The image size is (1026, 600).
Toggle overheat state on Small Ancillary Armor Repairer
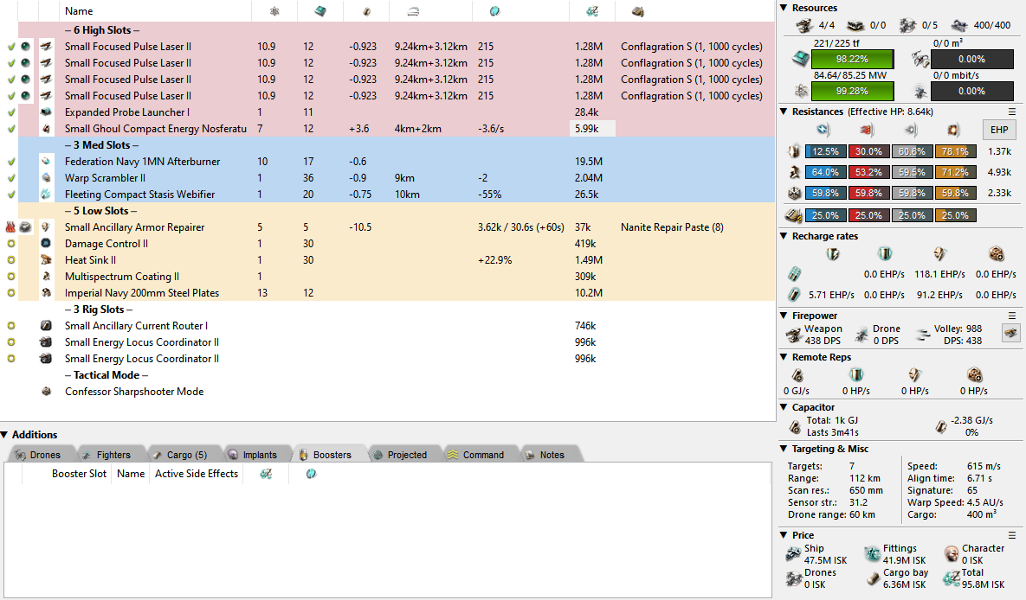tap(10, 227)
